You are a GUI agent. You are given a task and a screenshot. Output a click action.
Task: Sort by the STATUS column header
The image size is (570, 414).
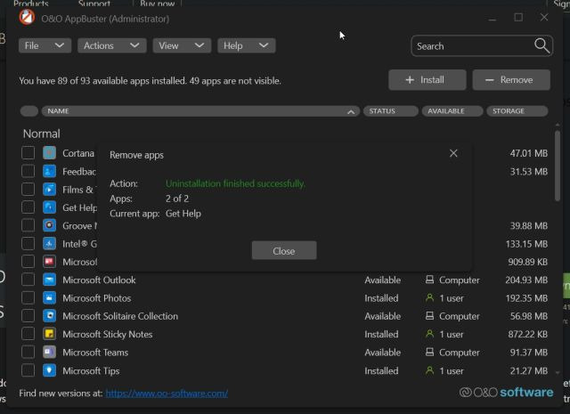point(391,111)
